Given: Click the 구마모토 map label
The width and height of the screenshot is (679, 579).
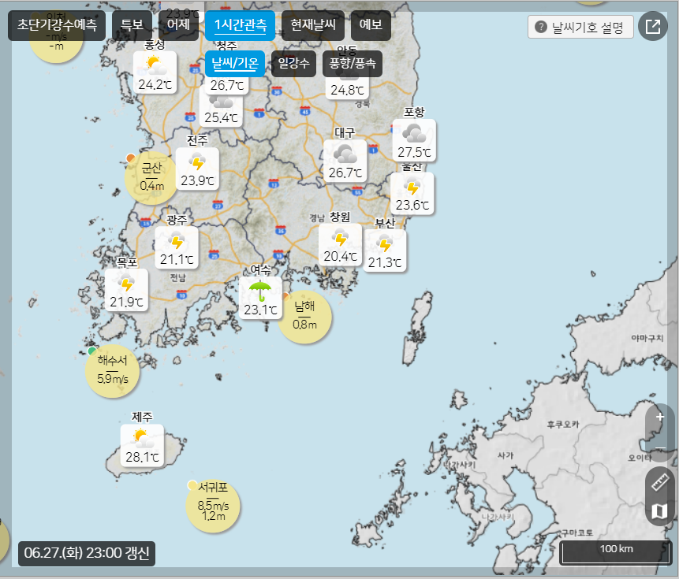Looking at the screenshot, I should pyautogui.click(x=576, y=533).
